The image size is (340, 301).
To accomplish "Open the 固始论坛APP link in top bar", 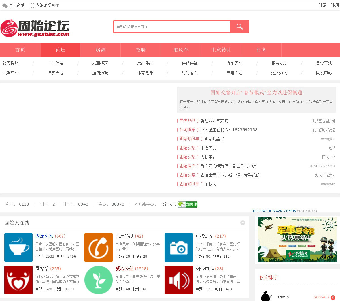I will [x=45, y=5].
